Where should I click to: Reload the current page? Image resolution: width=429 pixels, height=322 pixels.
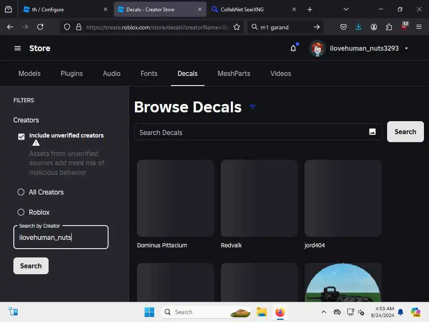pyautogui.click(x=40, y=27)
